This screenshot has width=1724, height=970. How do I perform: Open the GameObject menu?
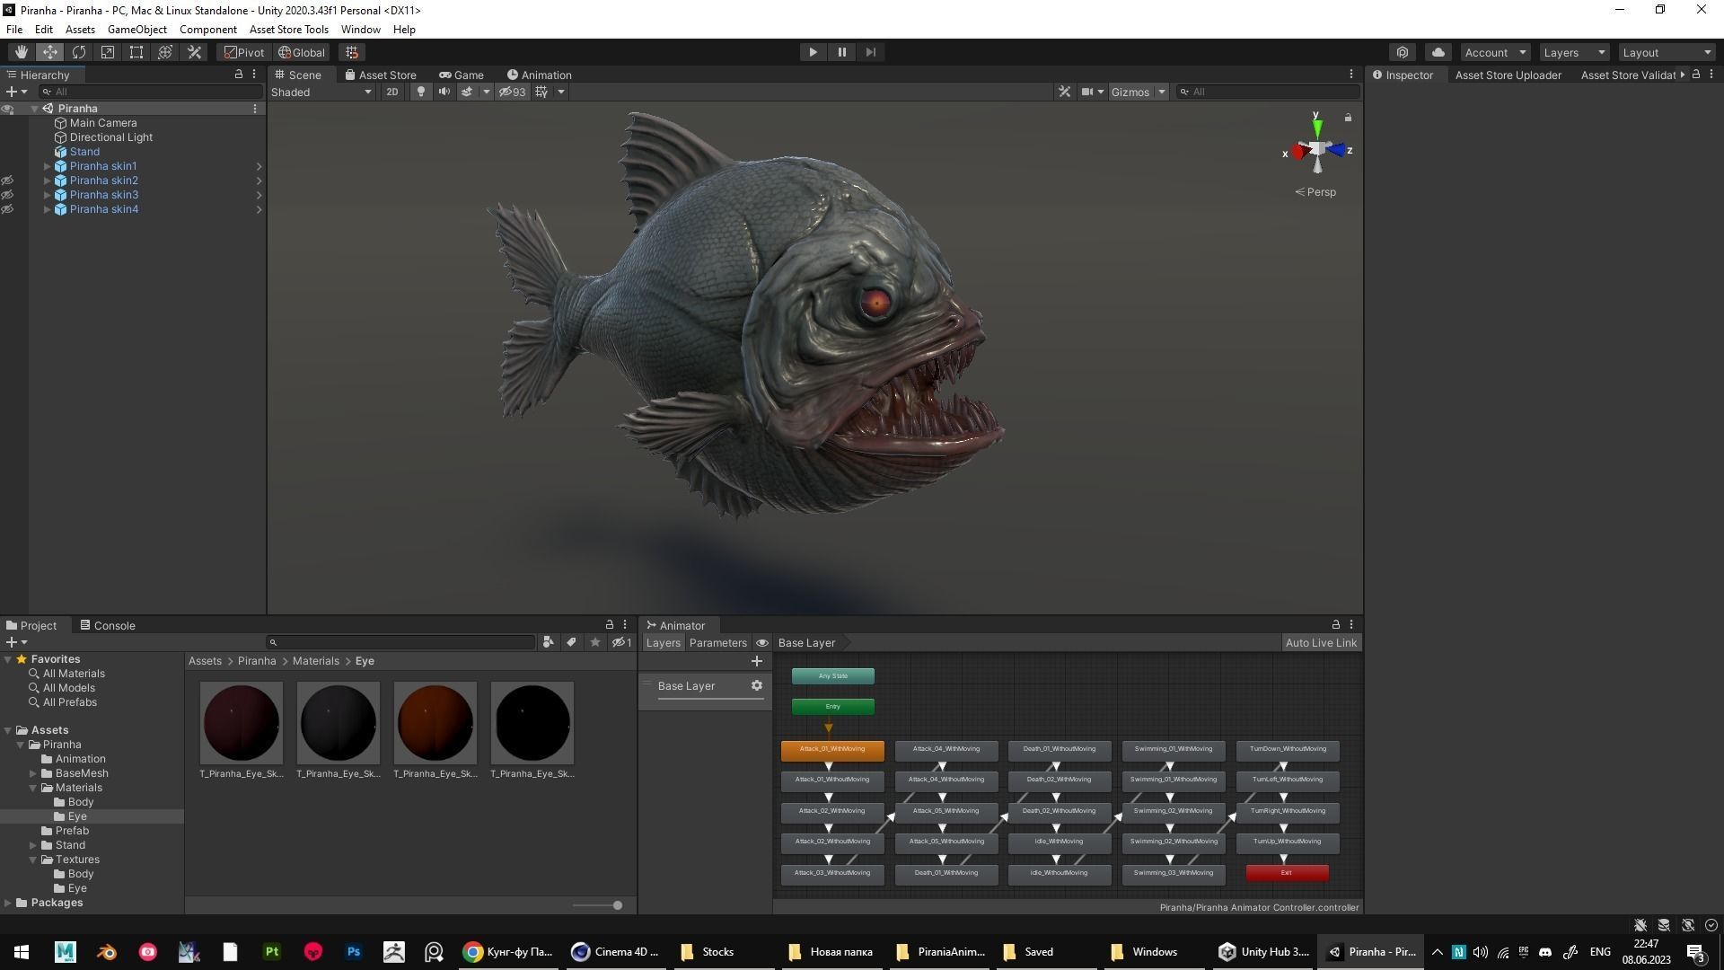tap(137, 29)
